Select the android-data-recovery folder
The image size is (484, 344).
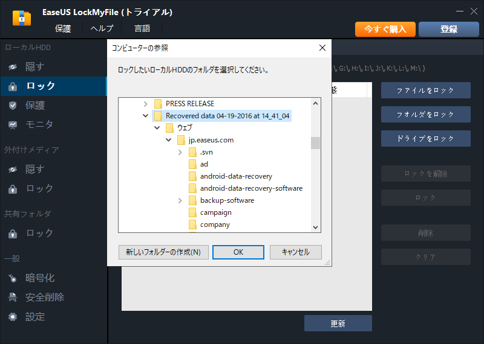(236, 176)
